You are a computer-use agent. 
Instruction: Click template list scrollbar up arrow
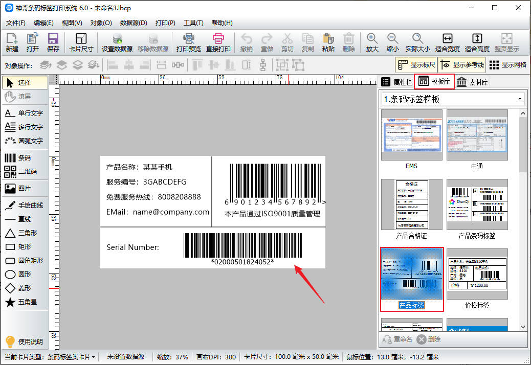(x=523, y=113)
